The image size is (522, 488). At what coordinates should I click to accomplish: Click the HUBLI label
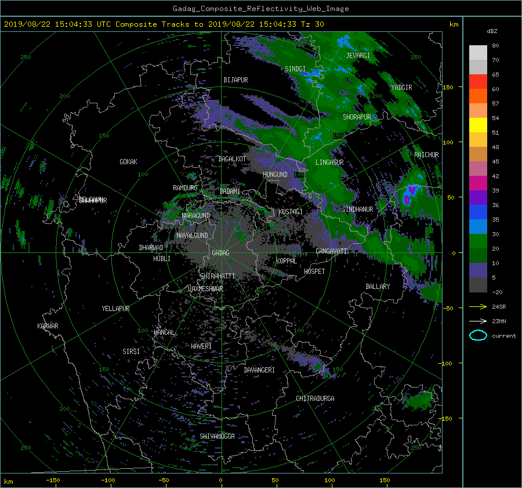point(162,259)
